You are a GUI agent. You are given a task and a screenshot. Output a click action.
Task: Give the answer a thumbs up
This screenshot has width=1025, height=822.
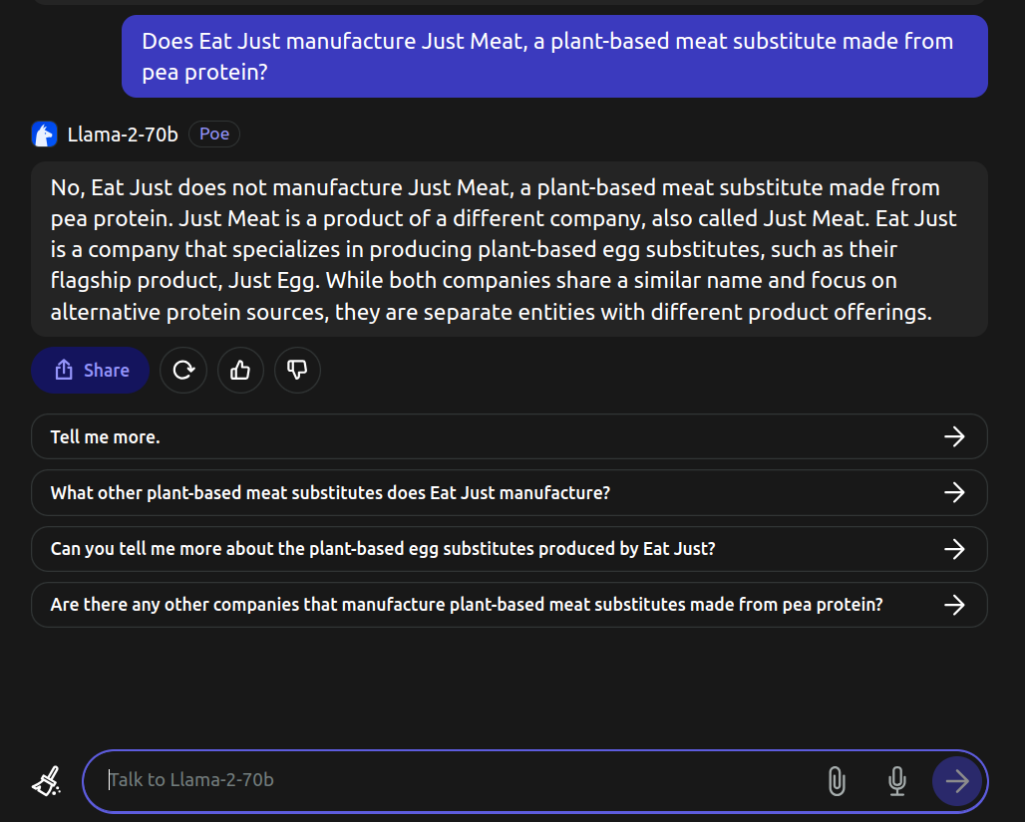pos(240,371)
